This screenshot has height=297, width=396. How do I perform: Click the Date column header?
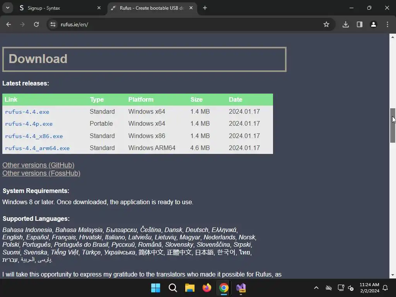click(x=236, y=99)
